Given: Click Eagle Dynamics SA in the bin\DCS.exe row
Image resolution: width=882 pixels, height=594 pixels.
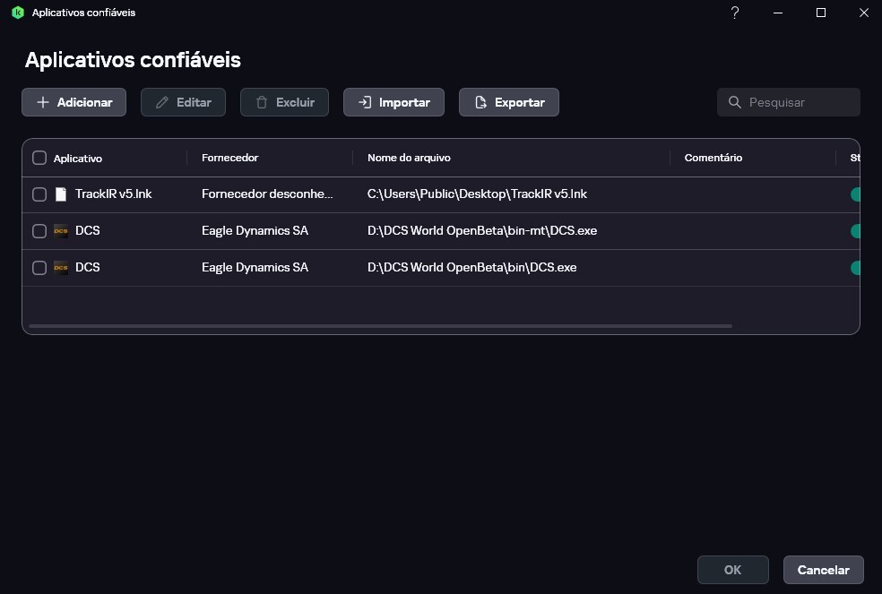Looking at the screenshot, I should pos(255,267).
